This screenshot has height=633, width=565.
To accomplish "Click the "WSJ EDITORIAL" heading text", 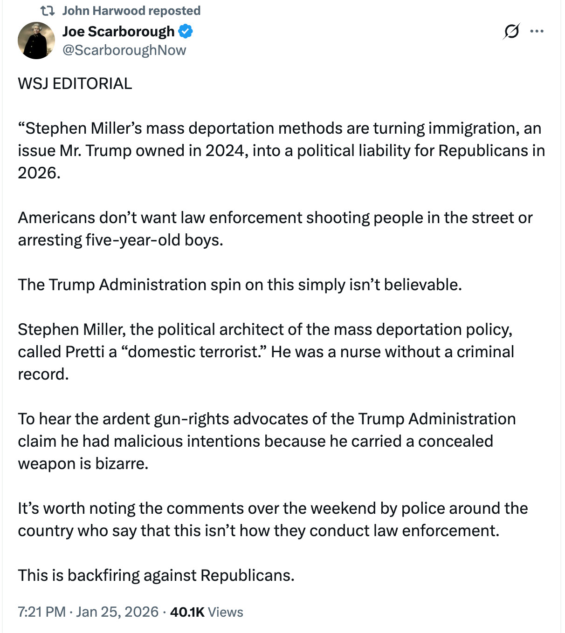I will pyautogui.click(x=75, y=83).
